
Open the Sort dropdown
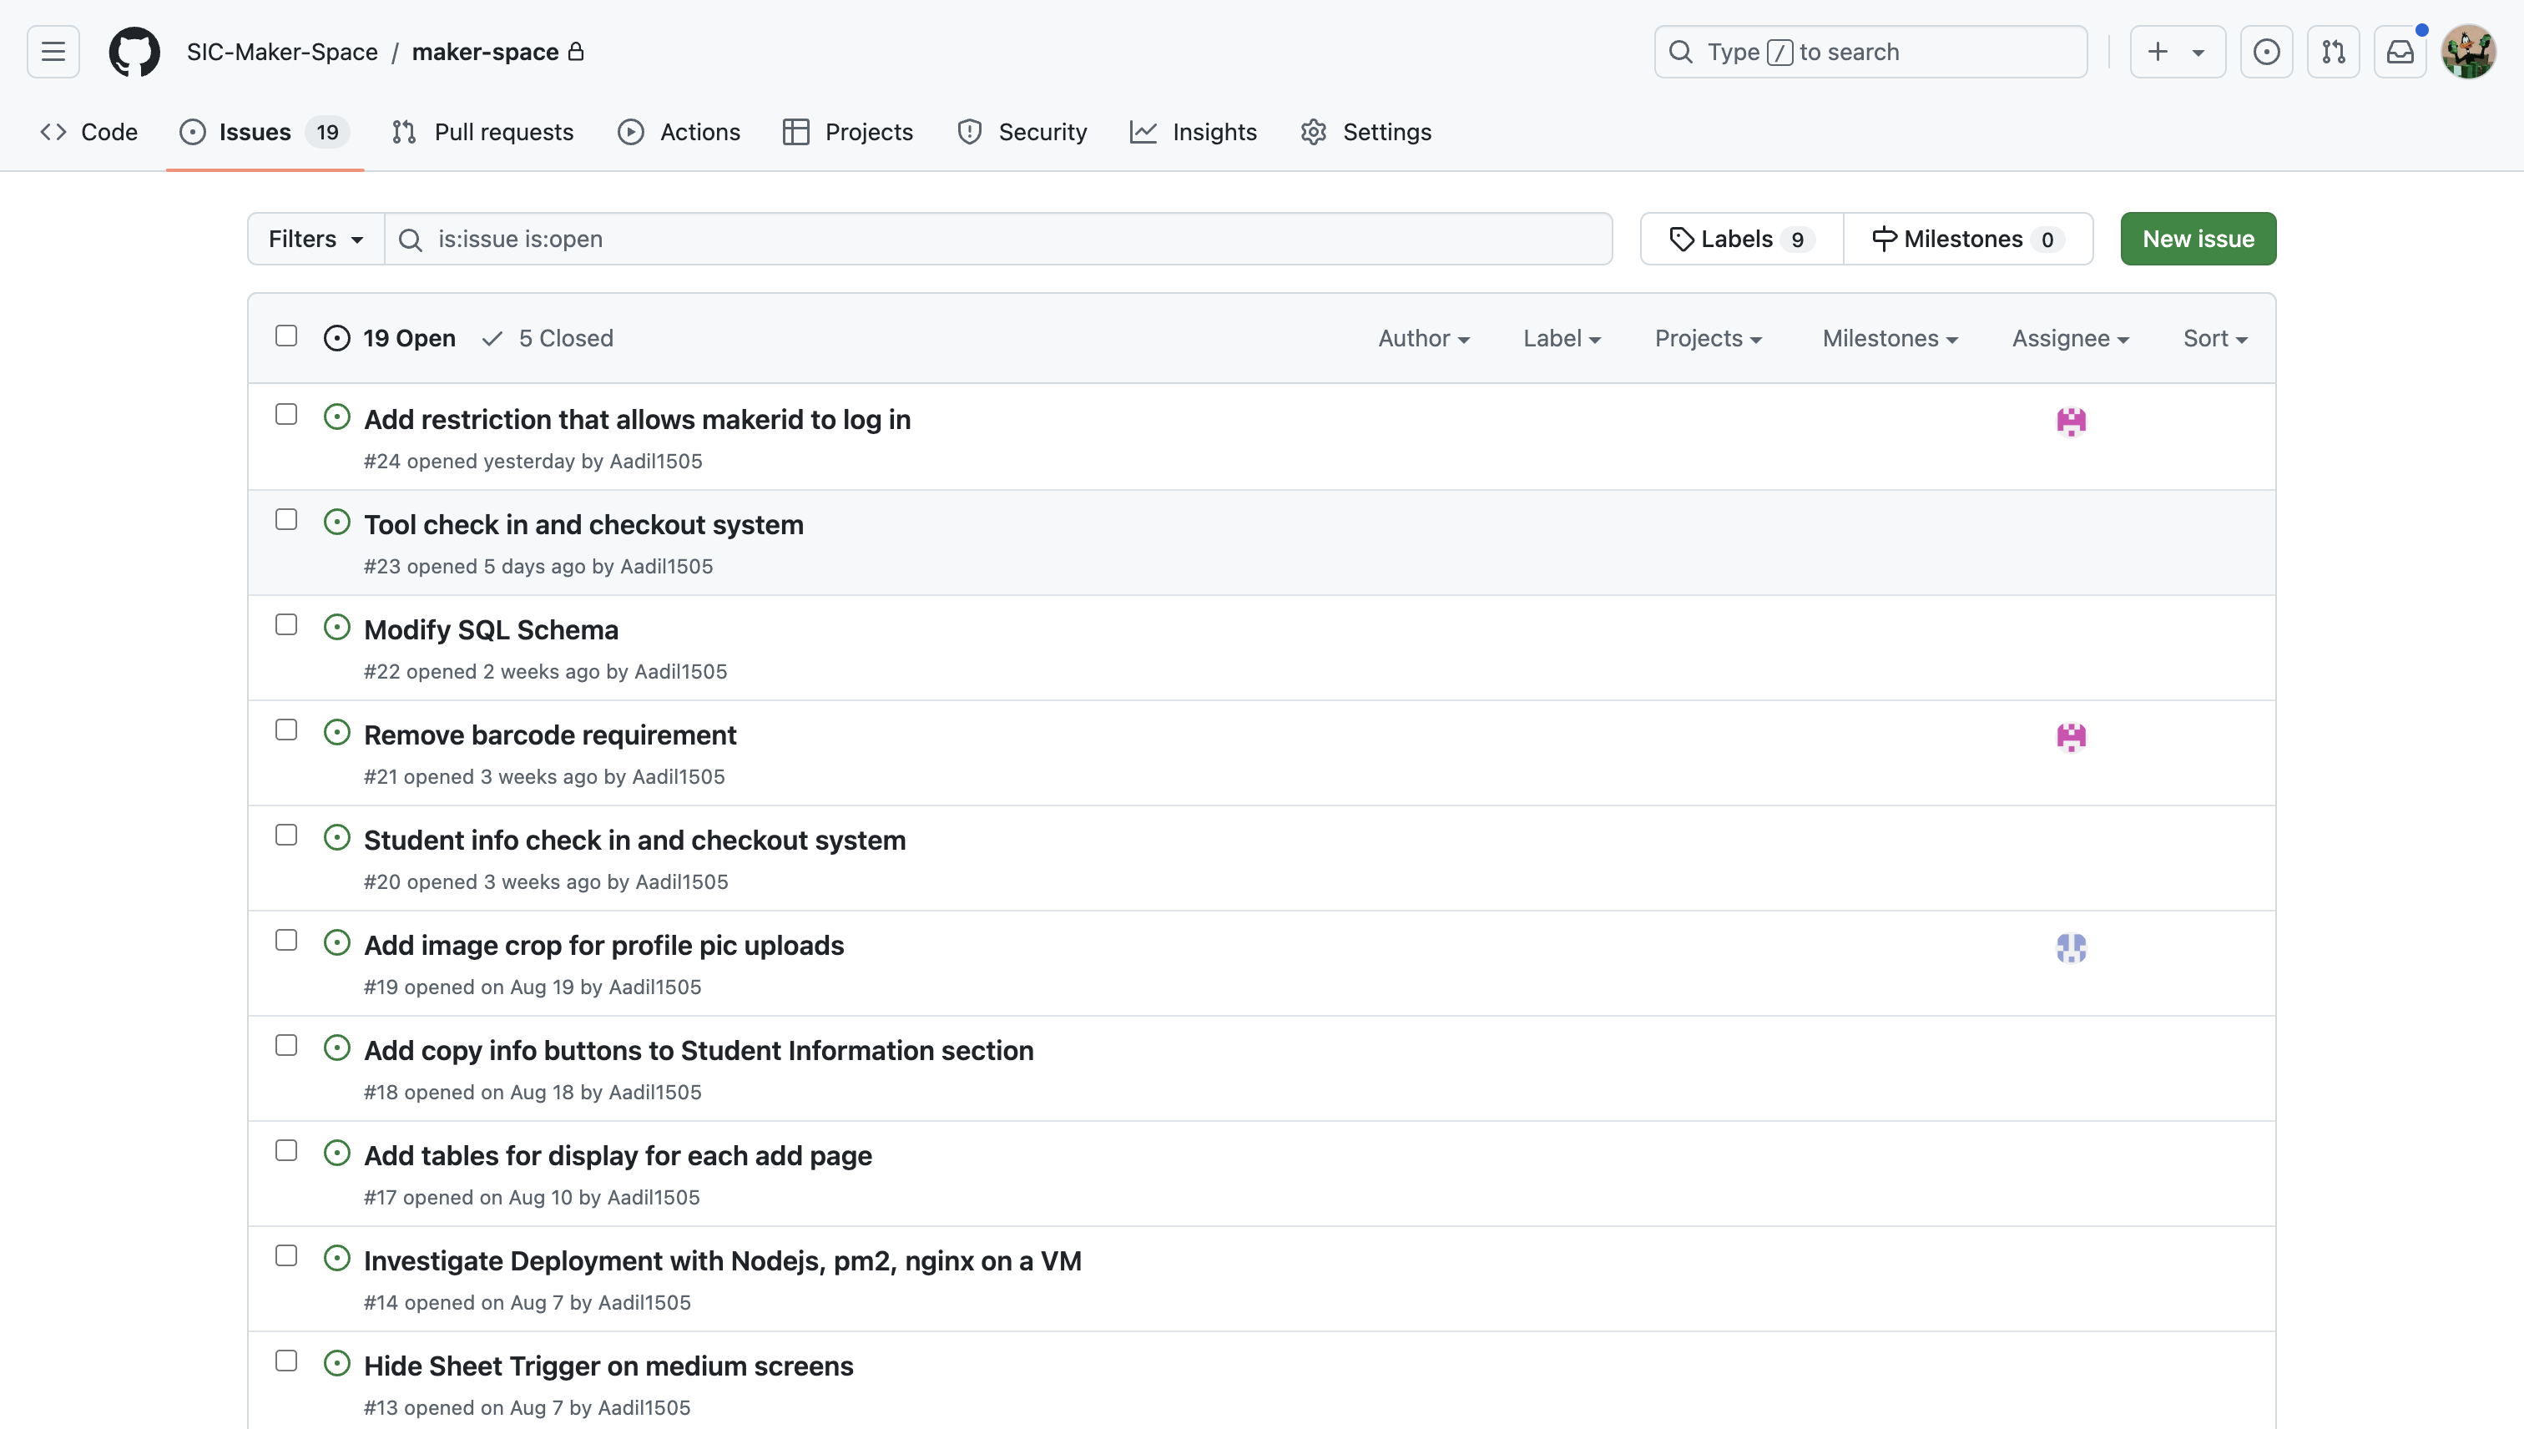tap(2214, 337)
